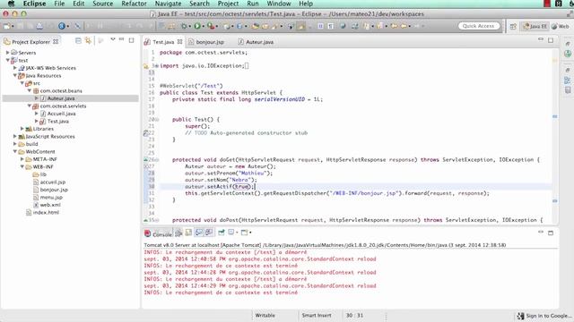The image size is (574, 322).
Task: Click into the Quick Access field
Action: 478,26
